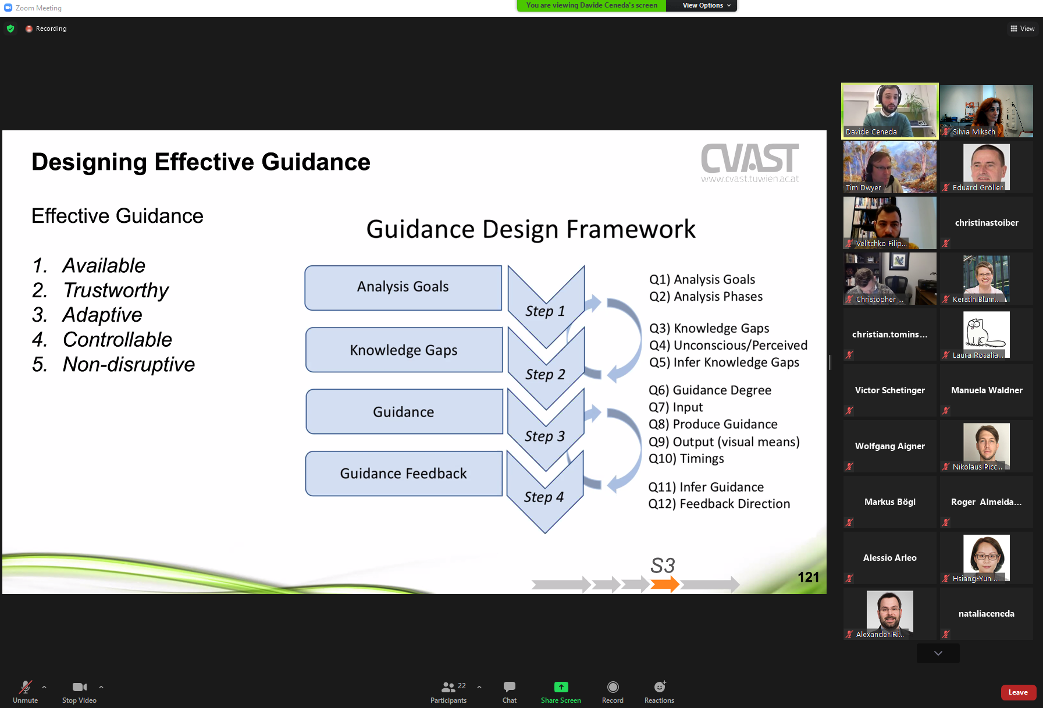1043x708 pixels.
Task: Click the green Share Screen icon
Action: [x=561, y=687]
